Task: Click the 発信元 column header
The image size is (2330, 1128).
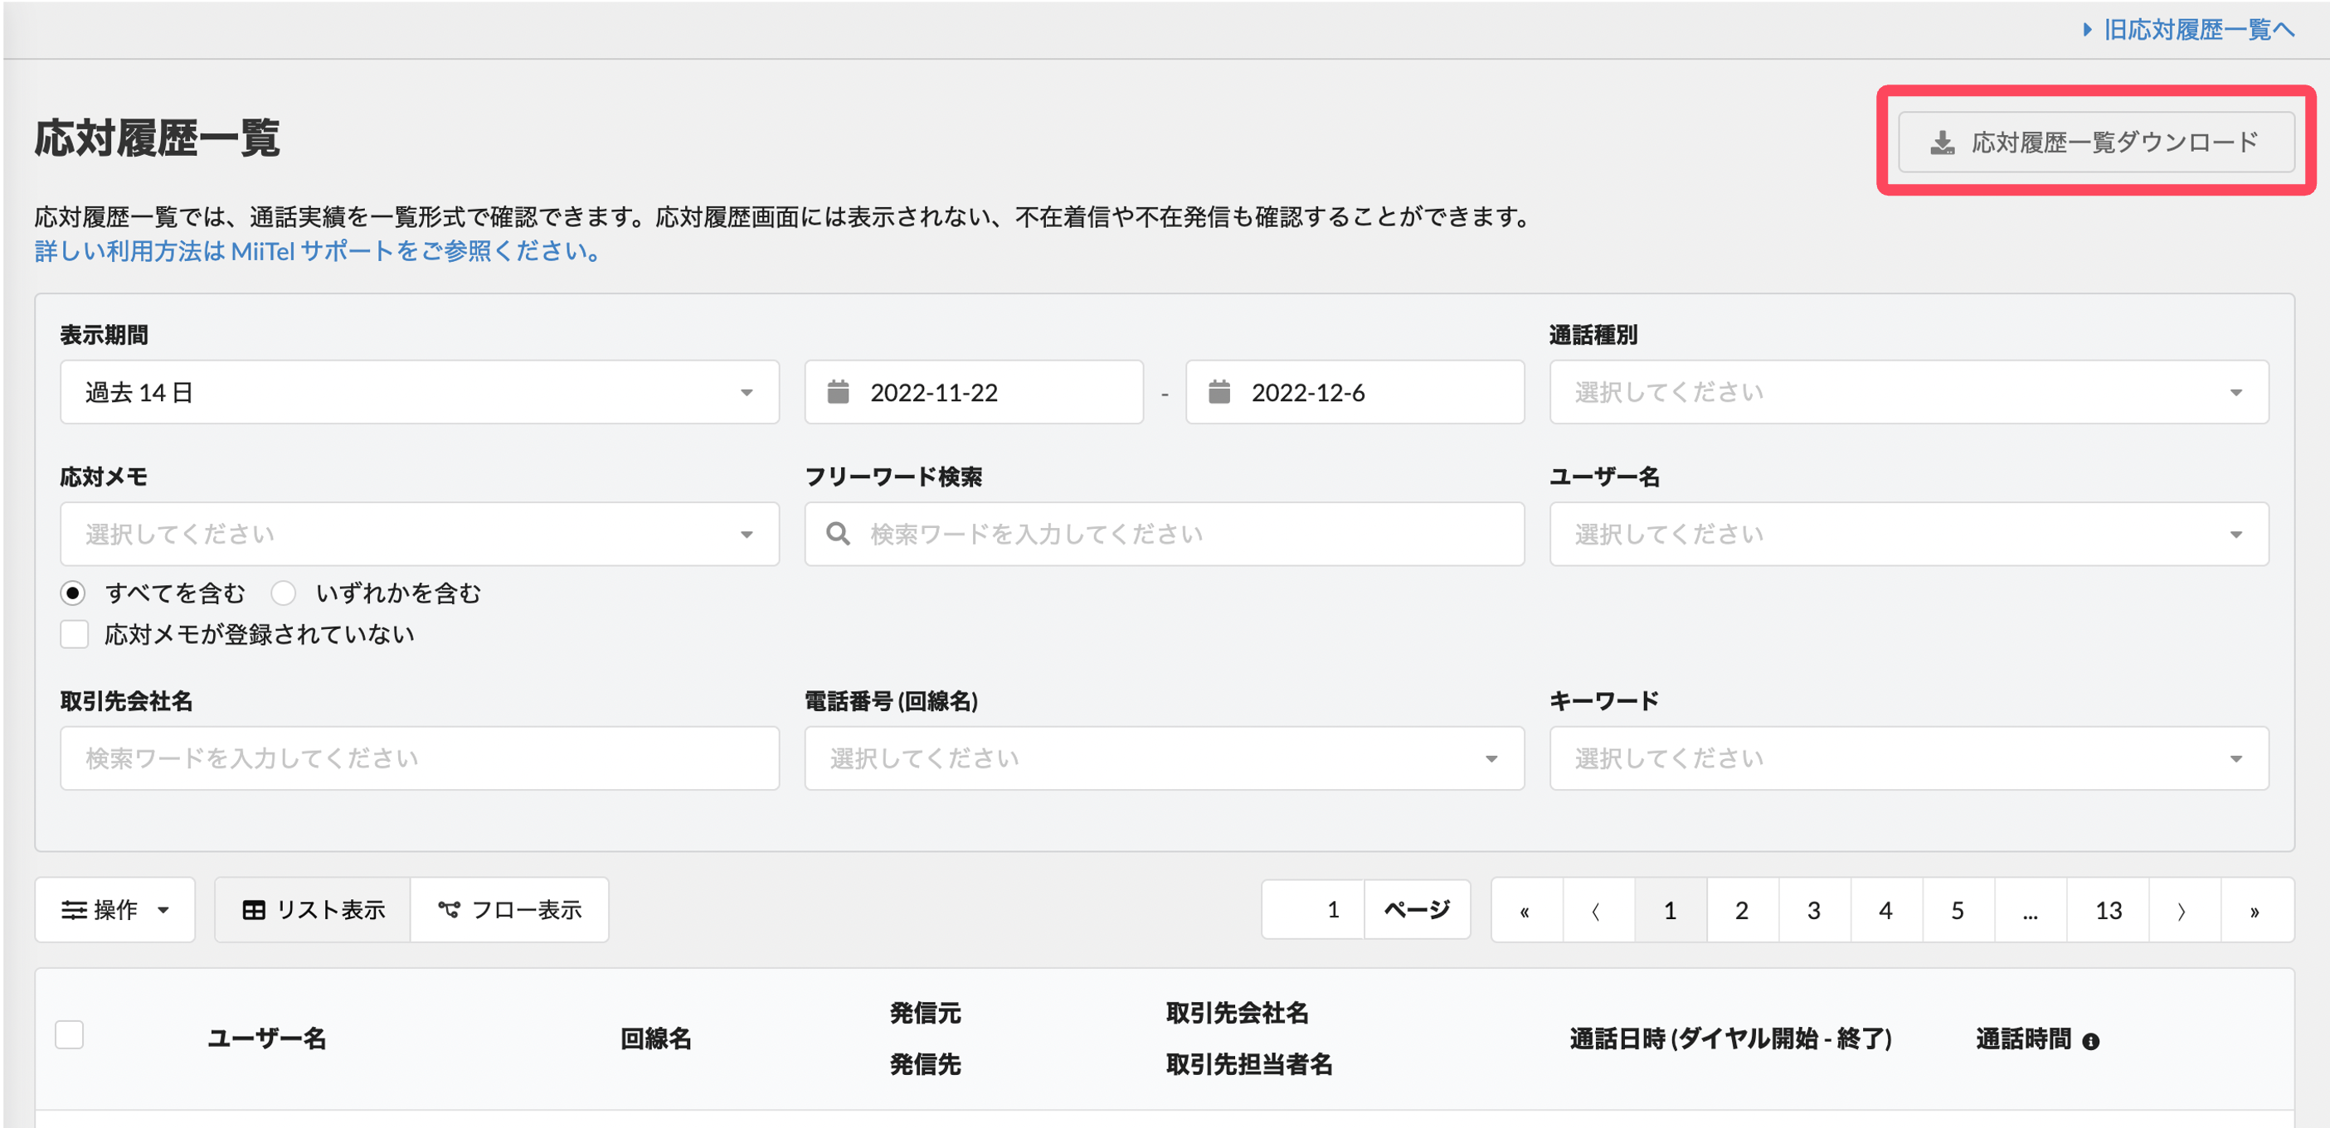Action: click(x=924, y=1014)
